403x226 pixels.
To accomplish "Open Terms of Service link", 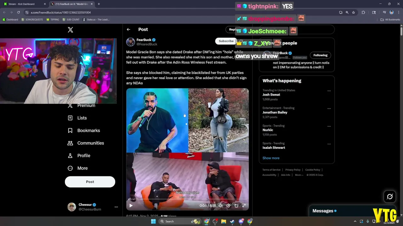I will [271, 170].
